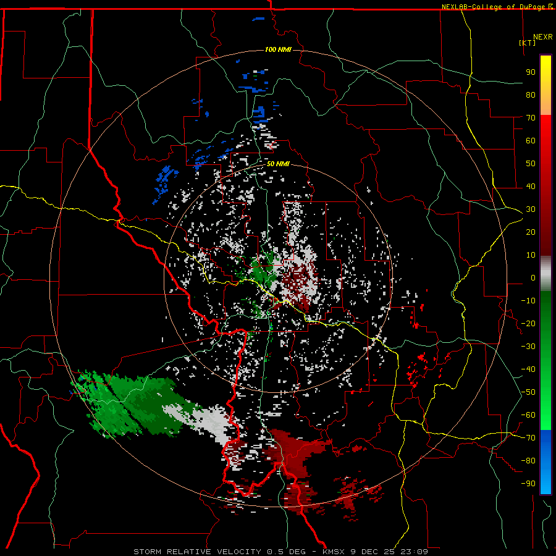Click the KT units label above color scale
The width and height of the screenshot is (556, 556).
(528, 43)
